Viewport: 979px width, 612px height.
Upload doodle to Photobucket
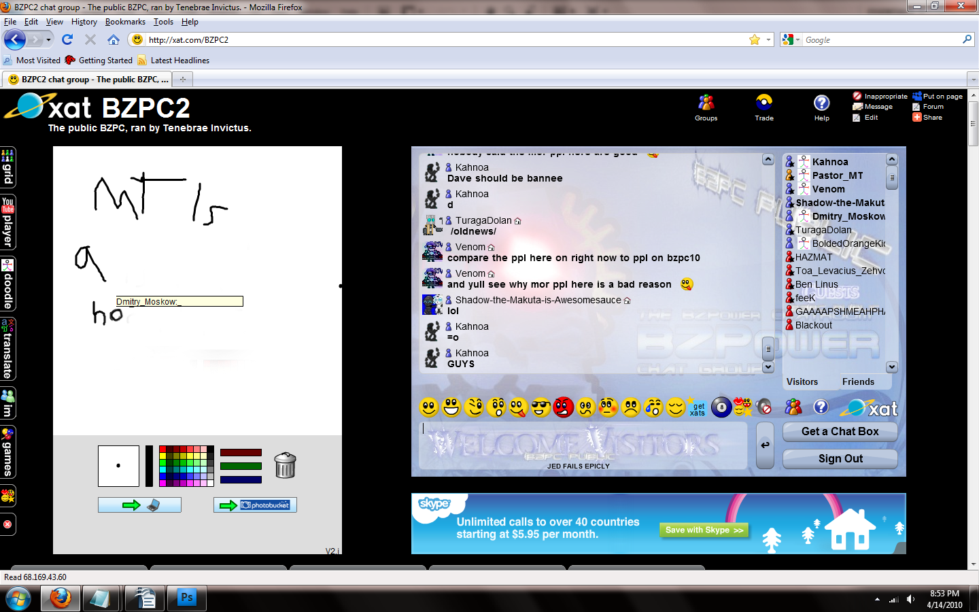click(255, 505)
